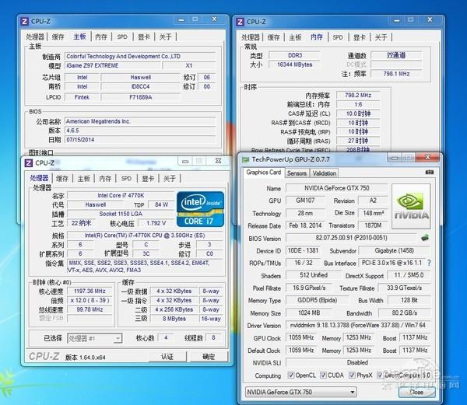Click the NVIDIA logo in GPU-Z
This screenshot has height=405, width=467.
411,206
